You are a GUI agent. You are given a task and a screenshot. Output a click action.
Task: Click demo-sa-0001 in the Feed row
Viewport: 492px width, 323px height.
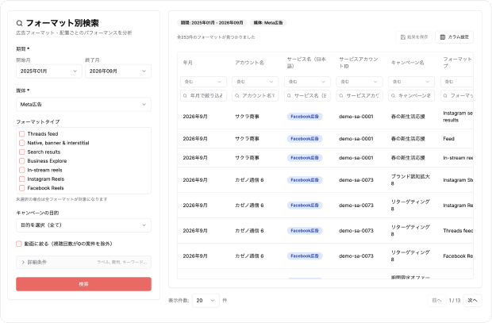[x=356, y=139]
